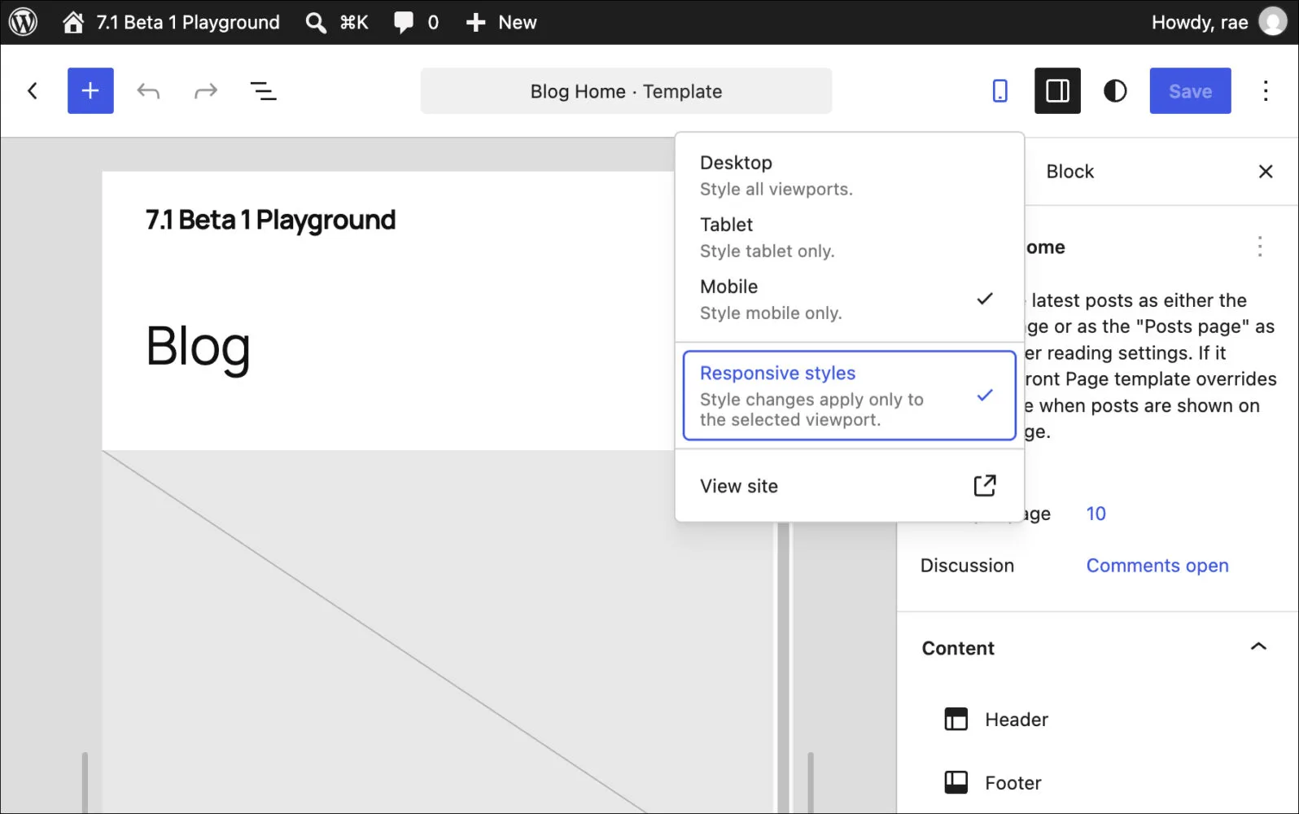Select the Mobile viewport option
This screenshot has height=814, width=1299.
[x=849, y=299]
